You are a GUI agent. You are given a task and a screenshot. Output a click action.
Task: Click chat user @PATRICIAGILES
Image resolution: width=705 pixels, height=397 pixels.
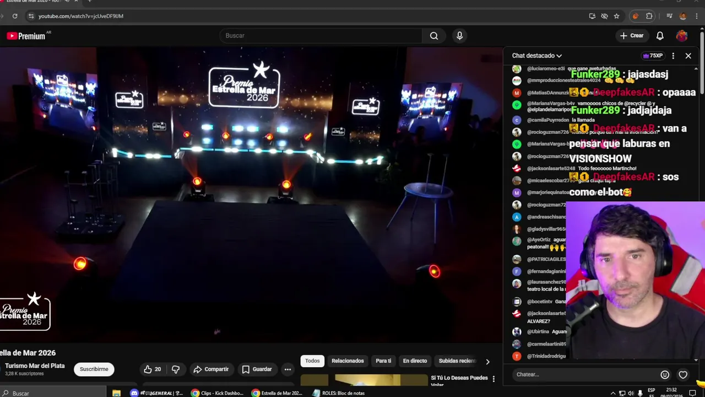pos(546,259)
